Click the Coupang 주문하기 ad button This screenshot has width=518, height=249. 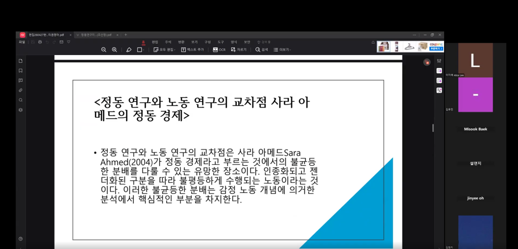[x=436, y=49]
